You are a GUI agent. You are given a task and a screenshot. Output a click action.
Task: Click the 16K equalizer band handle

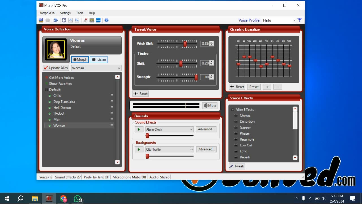pyautogui.click(x=289, y=66)
